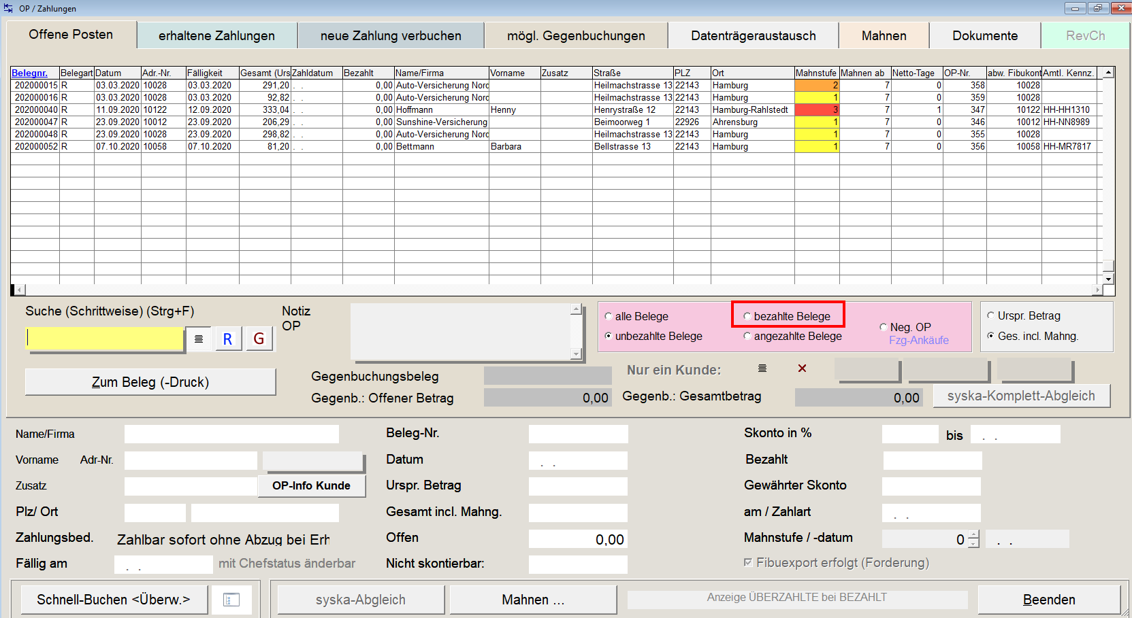Click the syska-Komplett-Abgleich button
This screenshot has height=618, width=1132.
click(x=1021, y=396)
